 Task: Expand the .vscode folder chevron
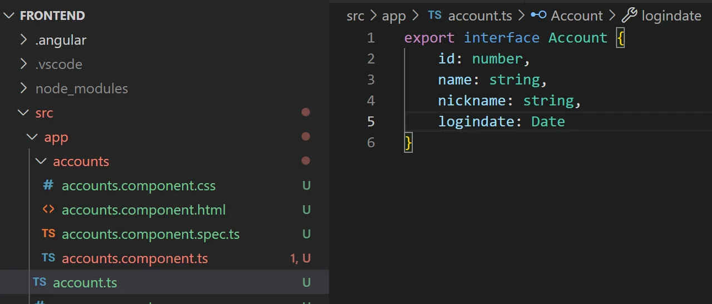[23, 64]
